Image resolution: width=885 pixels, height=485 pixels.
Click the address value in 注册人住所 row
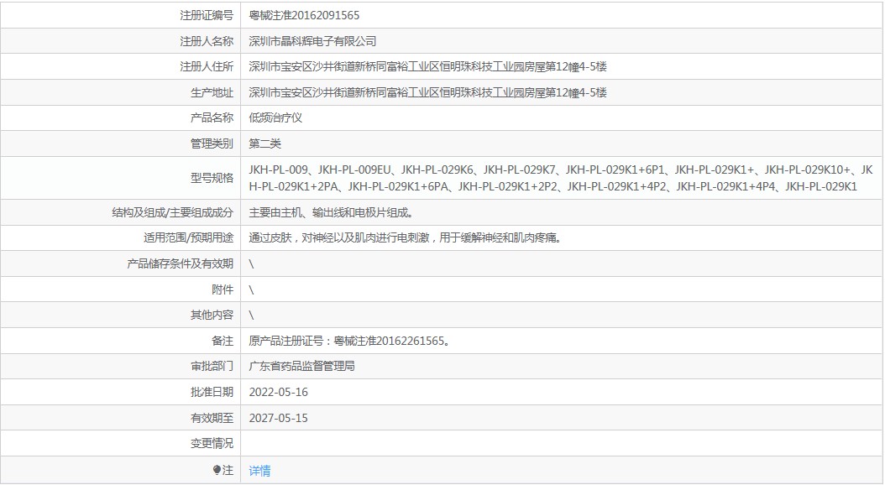coord(428,66)
